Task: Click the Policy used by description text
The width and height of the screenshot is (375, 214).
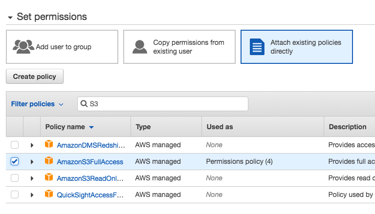Action: [351, 195]
